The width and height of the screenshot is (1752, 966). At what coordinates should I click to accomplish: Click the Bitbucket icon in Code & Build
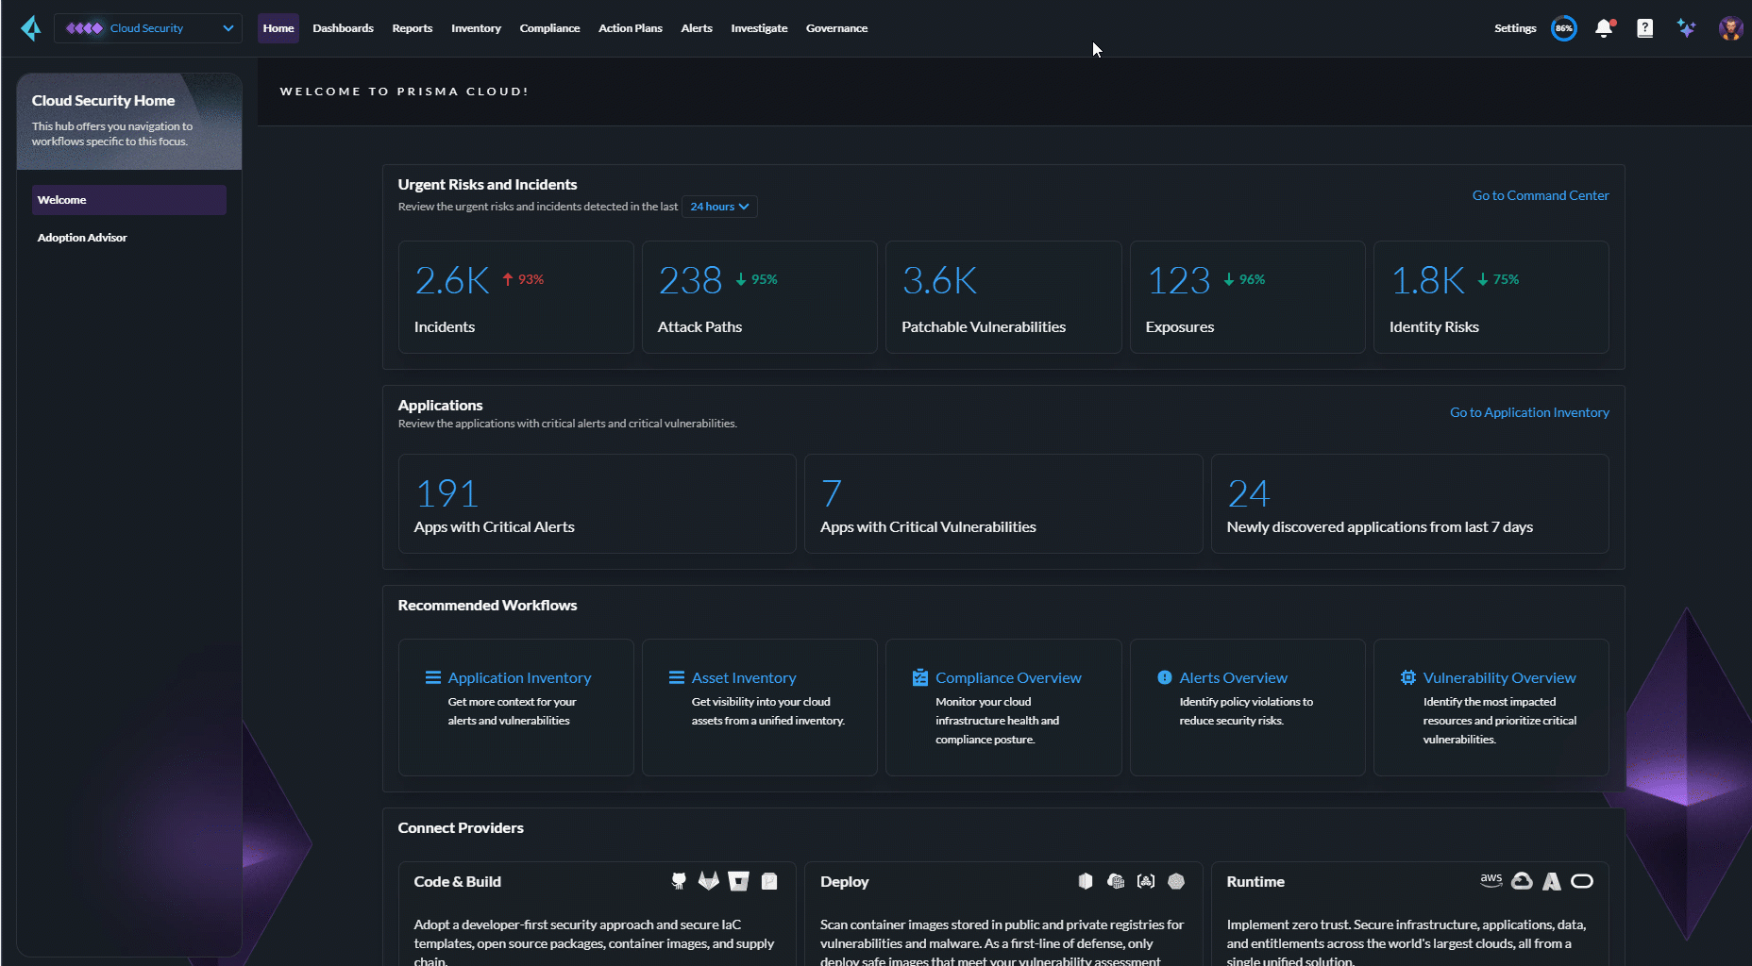pyautogui.click(x=738, y=881)
